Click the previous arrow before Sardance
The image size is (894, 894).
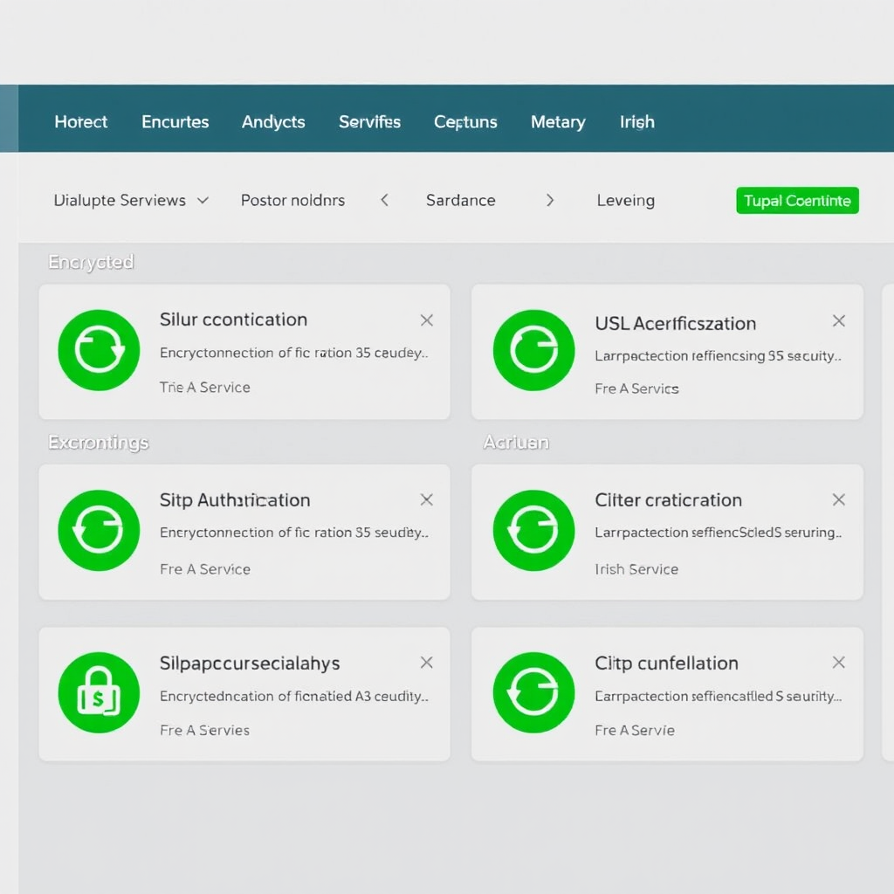pos(385,200)
